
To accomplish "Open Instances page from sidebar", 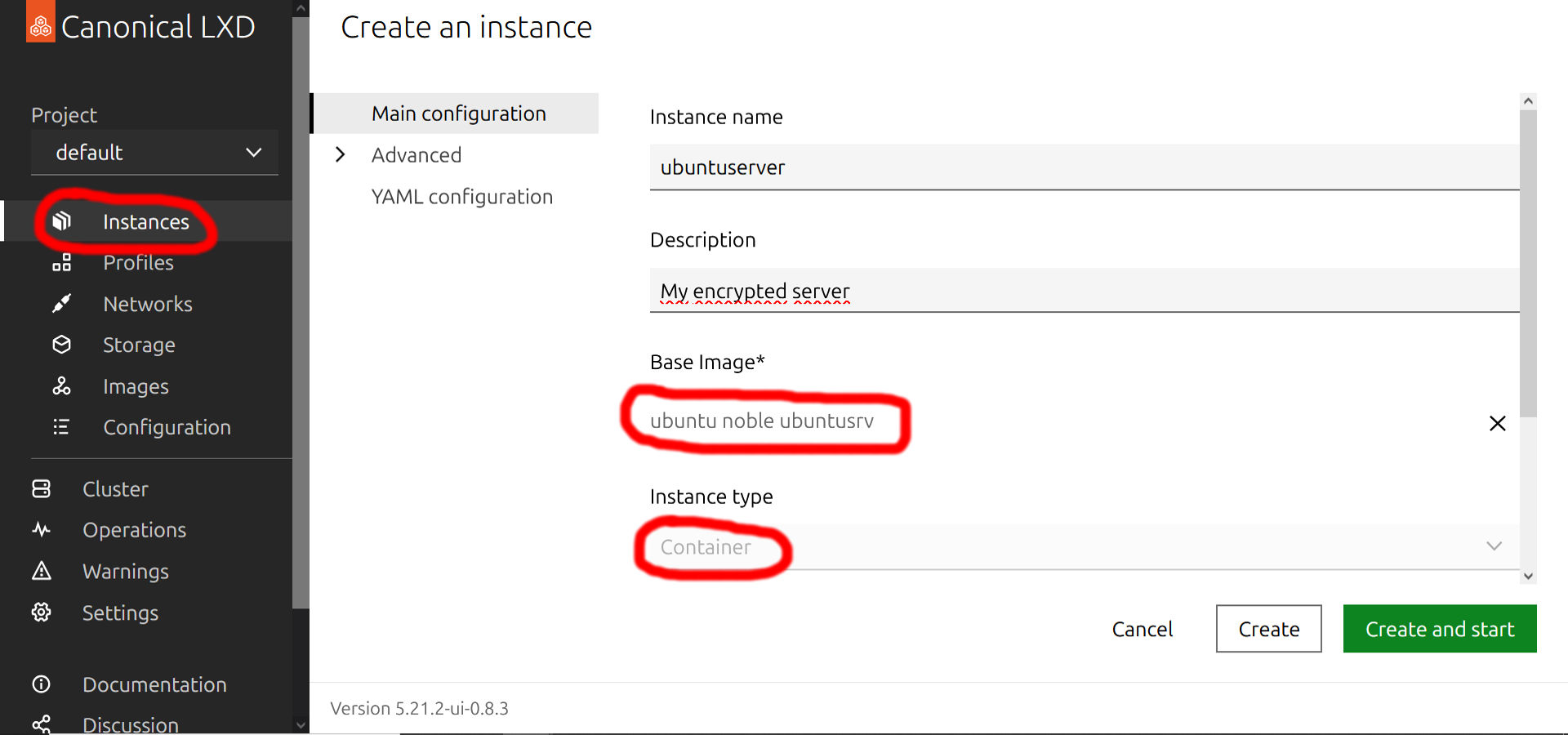I will pyautogui.click(x=146, y=221).
